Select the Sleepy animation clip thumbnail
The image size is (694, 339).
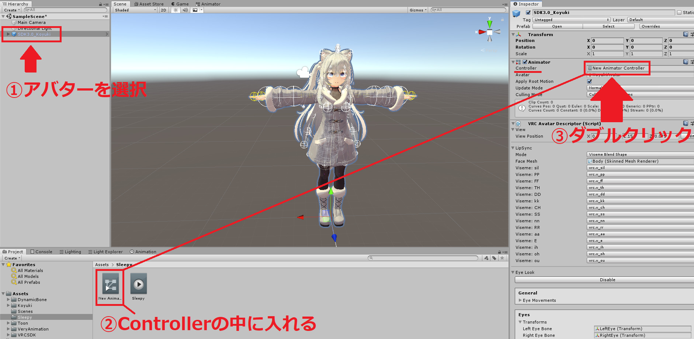point(138,283)
